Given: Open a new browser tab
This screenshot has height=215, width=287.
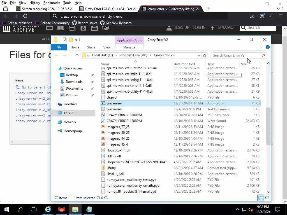Looking at the screenshot, I should (x=208, y=9).
